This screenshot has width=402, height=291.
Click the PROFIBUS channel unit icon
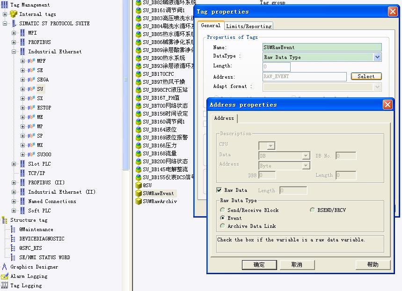tap(22, 42)
